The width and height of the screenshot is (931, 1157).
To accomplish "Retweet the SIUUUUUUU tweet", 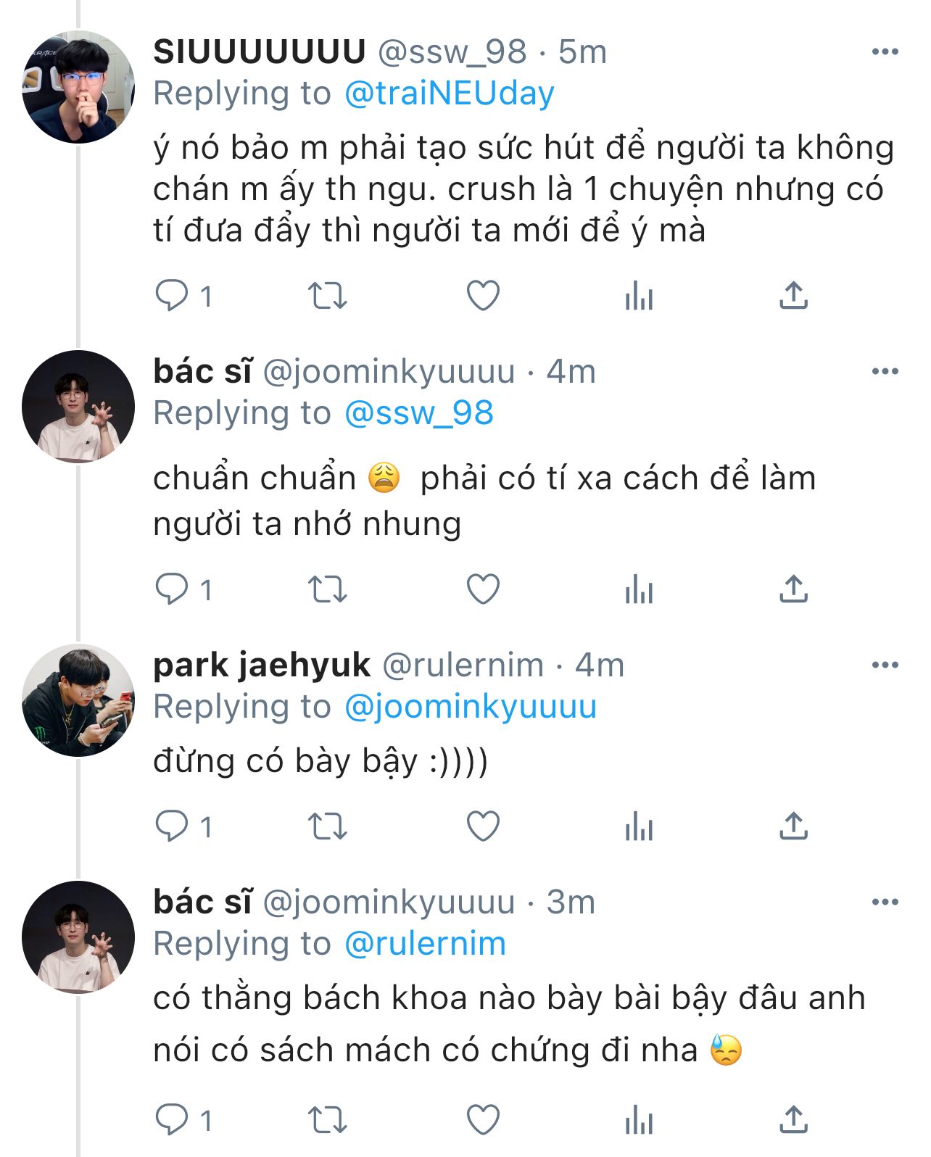I will pos(327,296).
